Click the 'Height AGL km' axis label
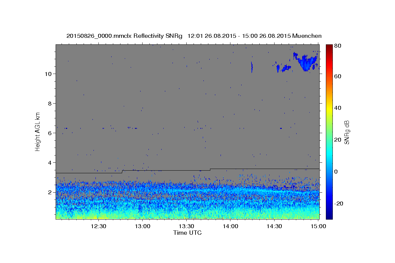The image size is (395, 263). coord(38,131)
